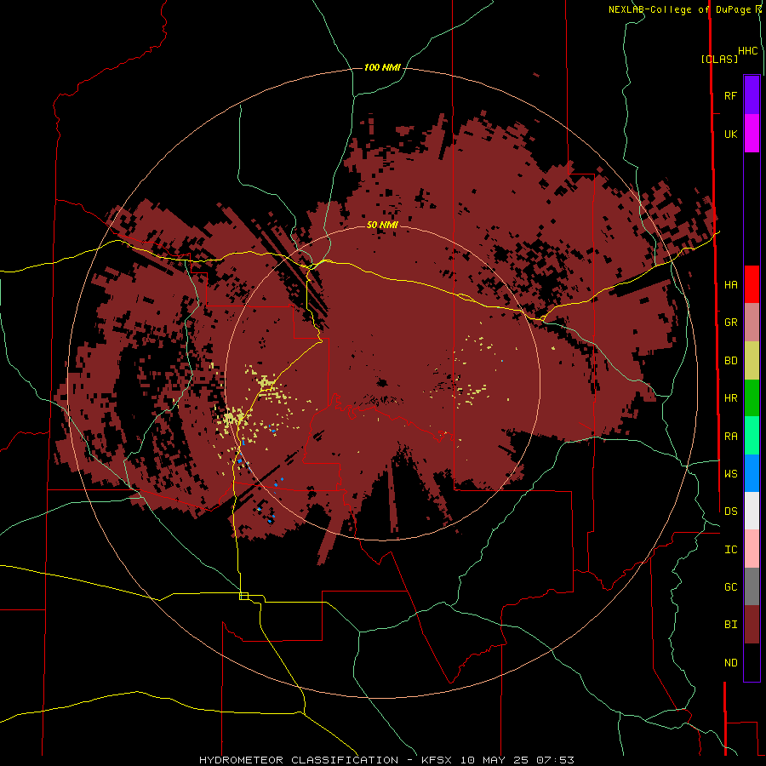Click the RF purple legend swatch

coord(752,95)
